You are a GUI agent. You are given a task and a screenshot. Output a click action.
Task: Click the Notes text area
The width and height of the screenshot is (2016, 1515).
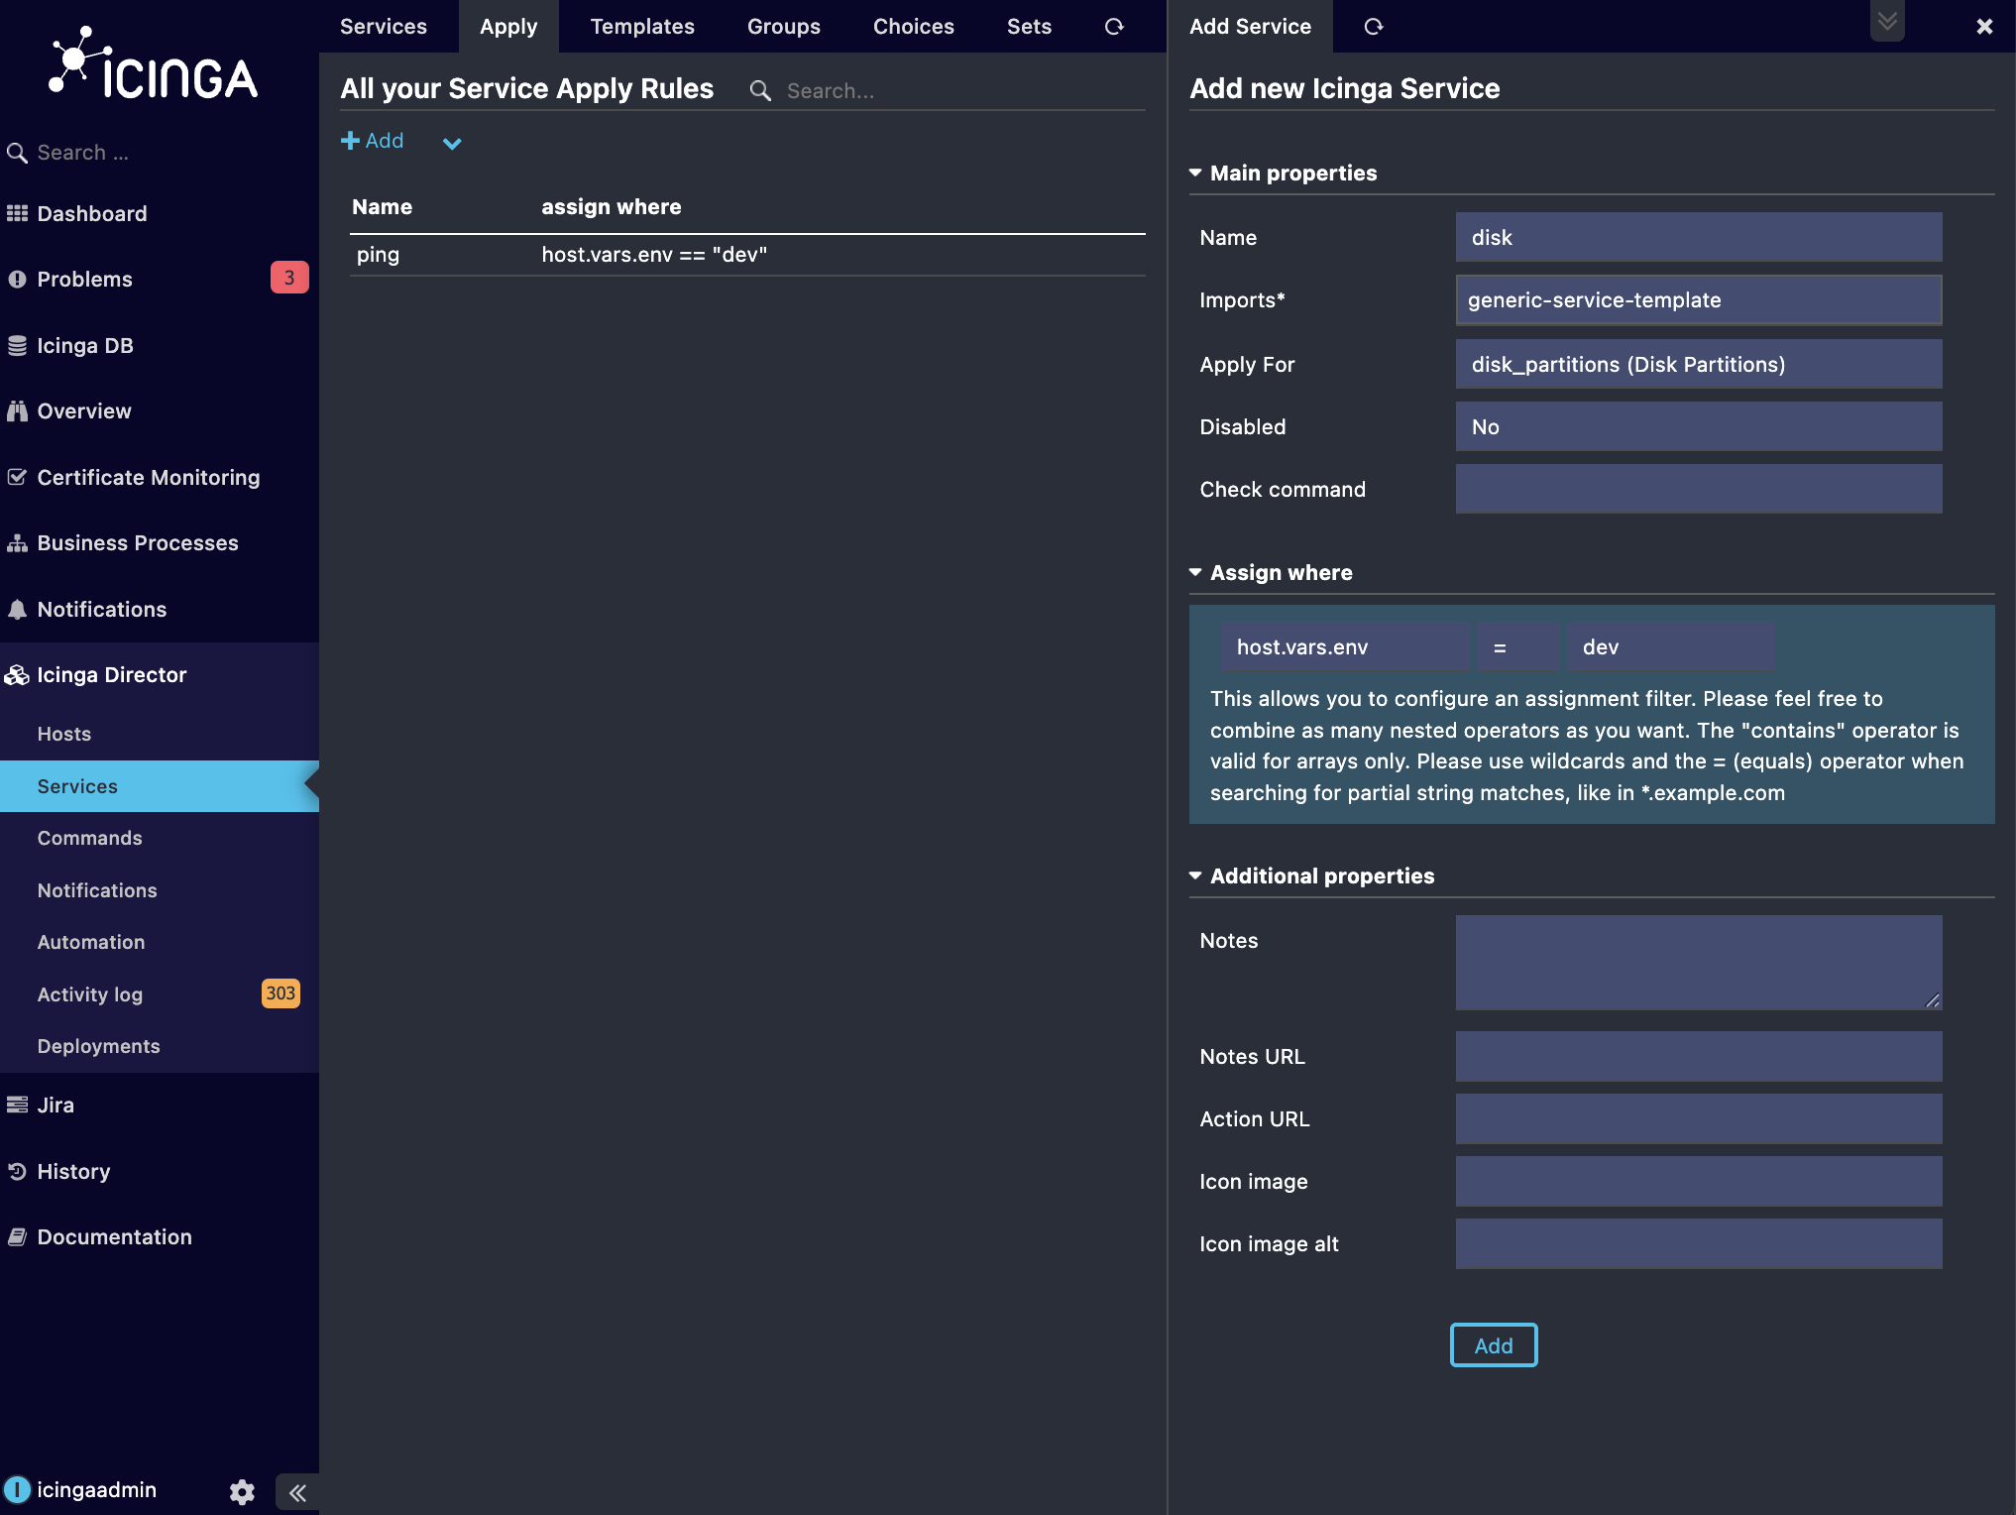[1699, 963]
